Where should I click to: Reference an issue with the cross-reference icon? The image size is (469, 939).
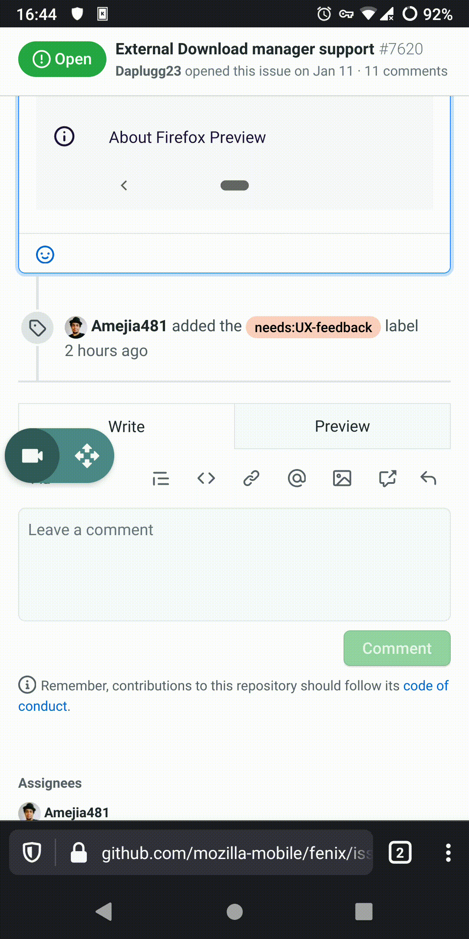click(x=387, y=478)
